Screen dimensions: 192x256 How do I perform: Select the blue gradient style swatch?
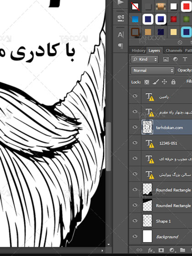coord(135,19)
